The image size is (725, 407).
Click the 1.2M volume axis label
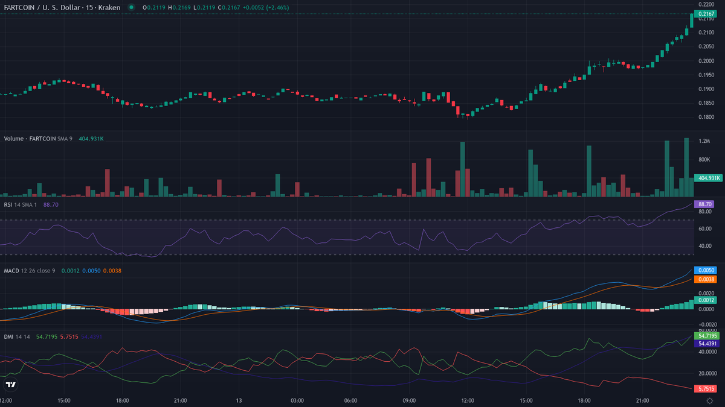pyautogui.click(x=704, y=140)
